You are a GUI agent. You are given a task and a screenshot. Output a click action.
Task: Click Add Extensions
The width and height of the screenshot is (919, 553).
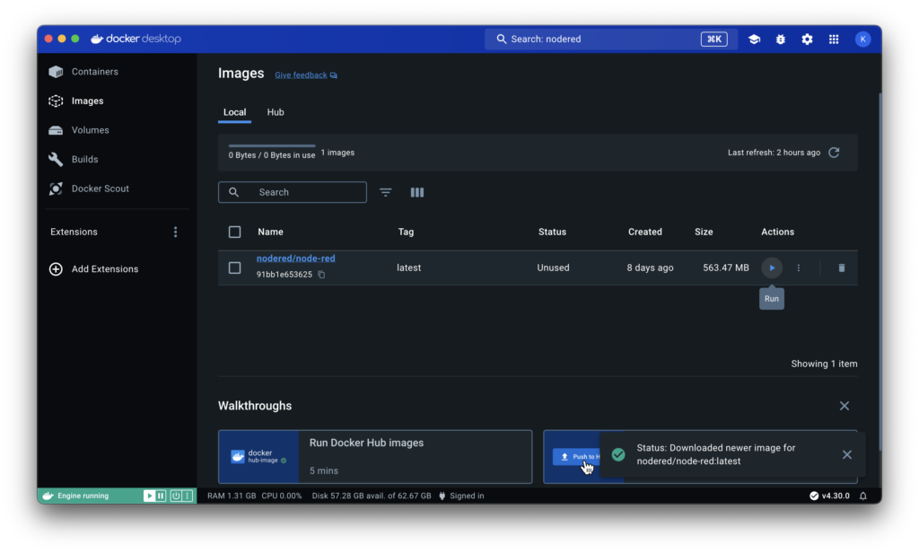[x=94, y=269]
